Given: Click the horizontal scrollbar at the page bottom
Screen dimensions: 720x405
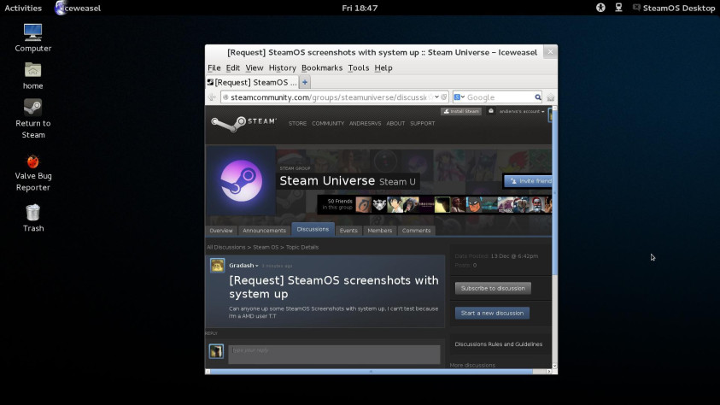Looking at the screenshot, I should pyautogui.click(x=371, y=372).
